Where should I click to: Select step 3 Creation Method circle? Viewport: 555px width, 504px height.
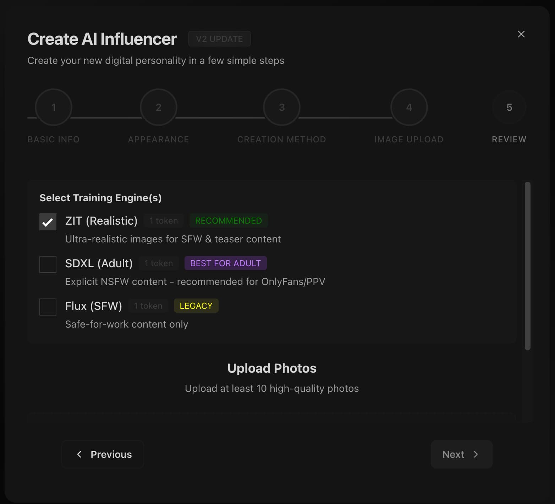(281, 107)
